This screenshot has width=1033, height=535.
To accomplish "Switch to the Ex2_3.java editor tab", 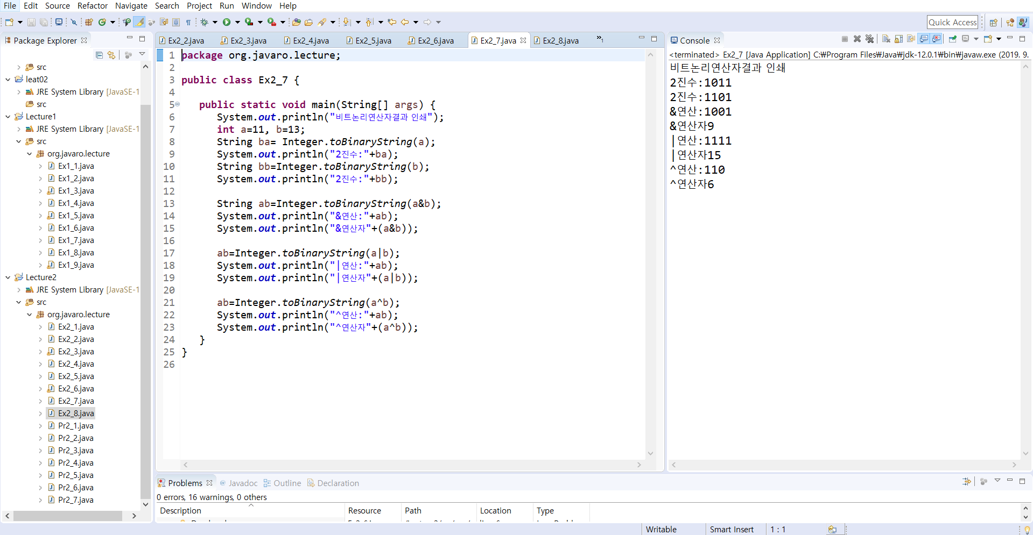I will pyautogui.click(x=243, y=40).
